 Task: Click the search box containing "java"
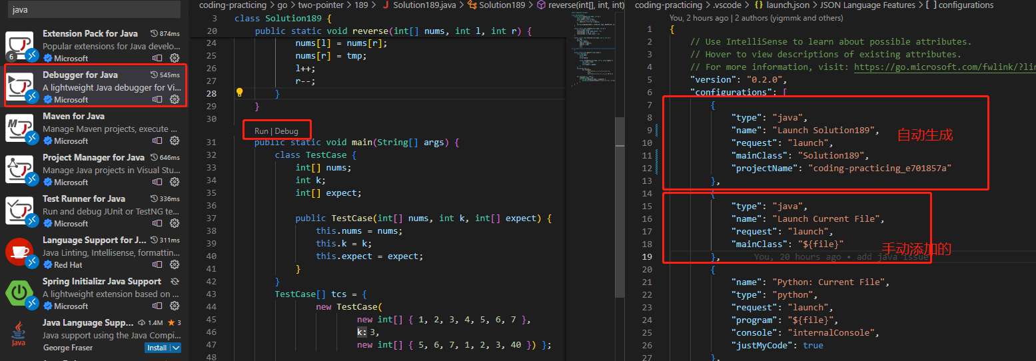[x=93, y=9]
